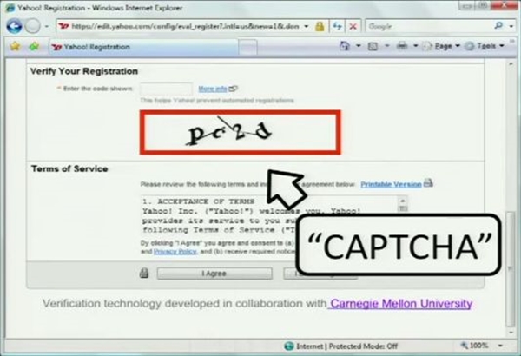Open the Privacy Policy link
Image resolution: width=521 pixels, height=356 pixels.
click(x=175, y=252)
